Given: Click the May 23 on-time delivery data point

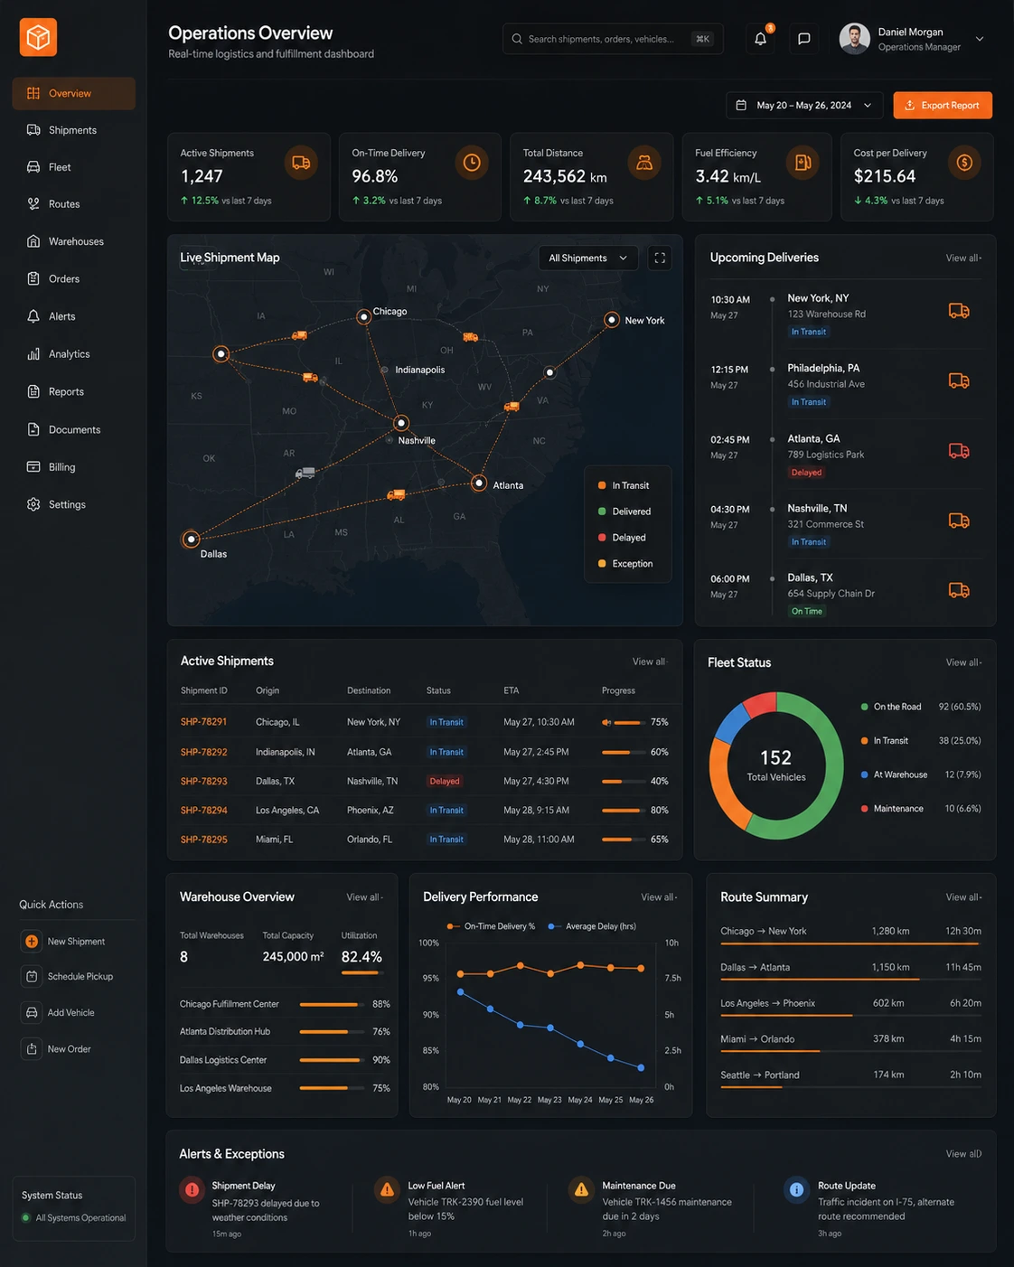Looking at the screenshot, I should pos(550,972).
